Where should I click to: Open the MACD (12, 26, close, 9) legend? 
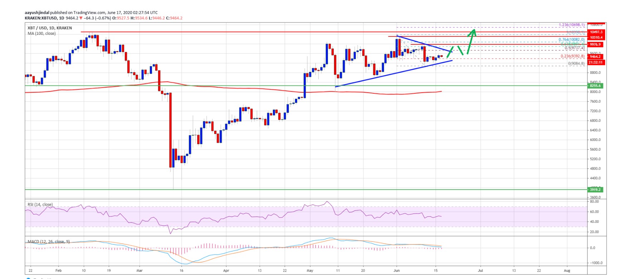click(x=49, y=242)
